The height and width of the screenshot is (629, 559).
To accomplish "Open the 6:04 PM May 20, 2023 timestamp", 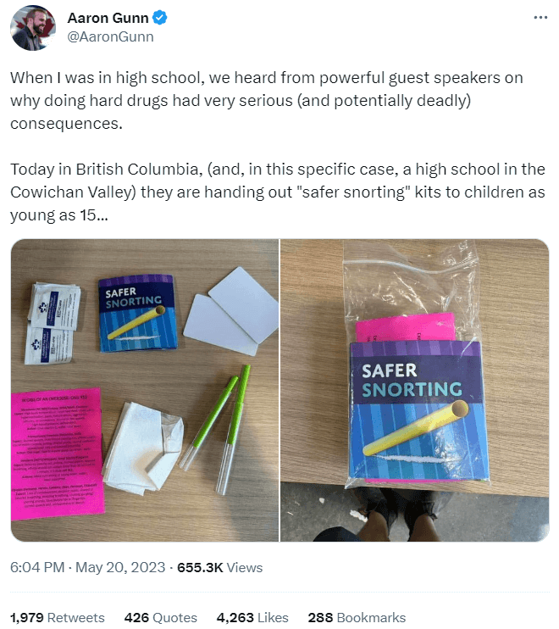I will click(x=88, y=568).
